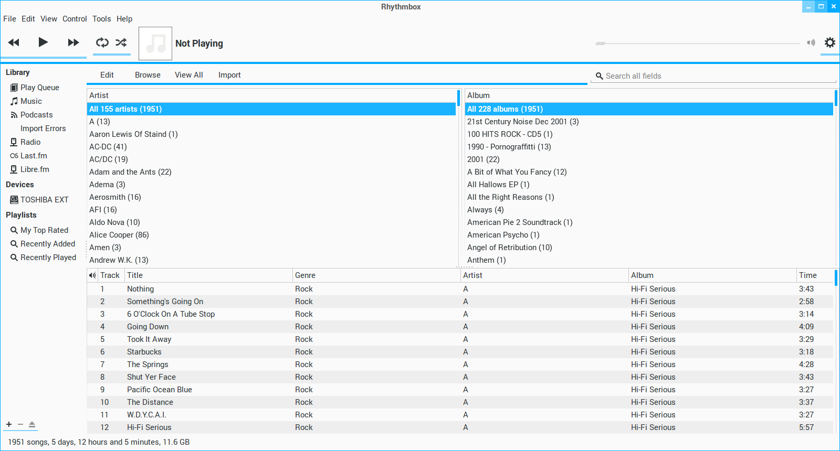Viewport: 840px width, 451px height.
Task: Select artist Alice Cooper (86)
Action: point(271,235)
